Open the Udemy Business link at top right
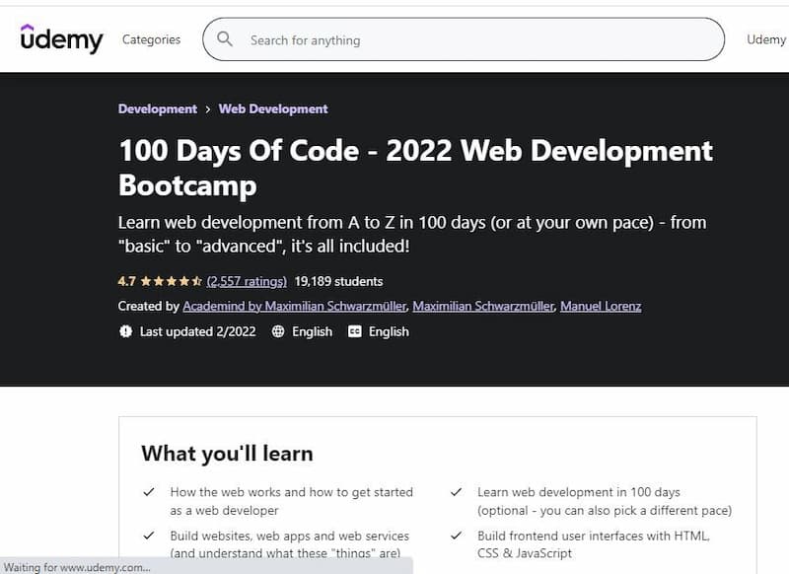The height and width of the screenshot is (574, 789). (x=767, y=39)
